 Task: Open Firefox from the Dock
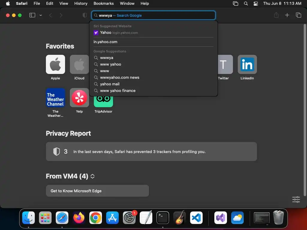(x=79, y=218)
